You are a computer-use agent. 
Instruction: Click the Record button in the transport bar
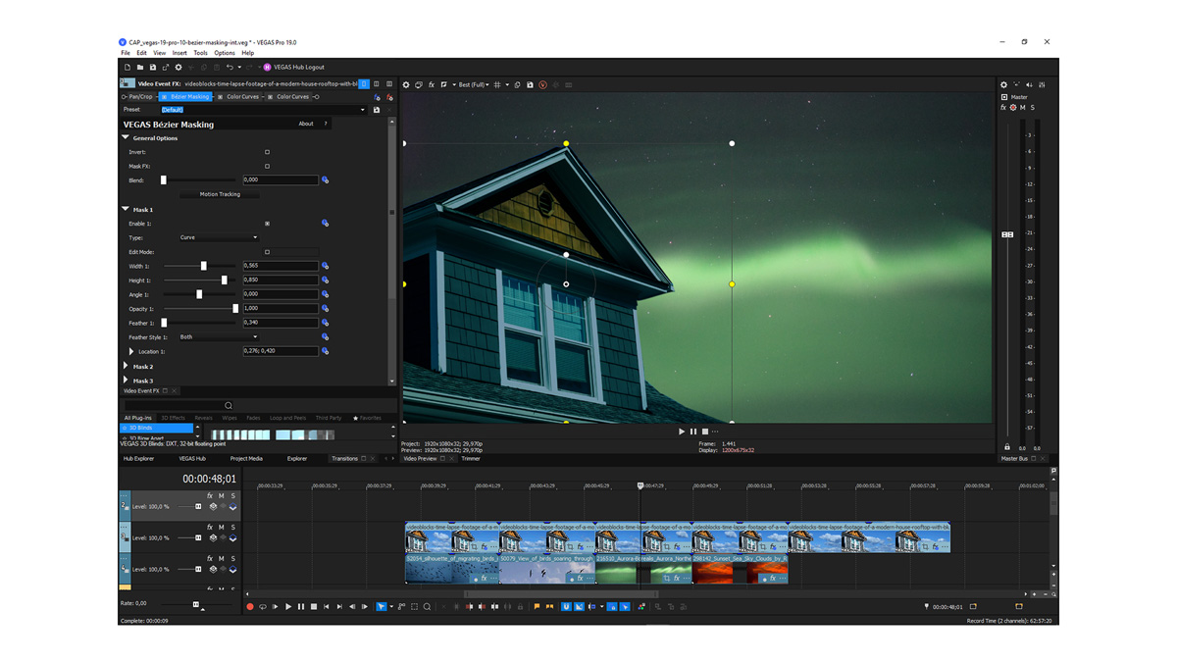coord(250,607)
